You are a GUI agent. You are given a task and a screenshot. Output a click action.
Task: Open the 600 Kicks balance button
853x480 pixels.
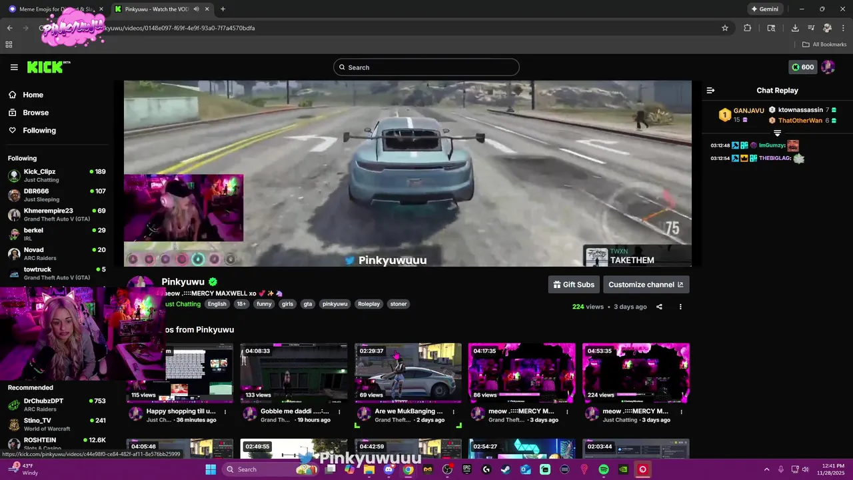(x=803, y=67)
